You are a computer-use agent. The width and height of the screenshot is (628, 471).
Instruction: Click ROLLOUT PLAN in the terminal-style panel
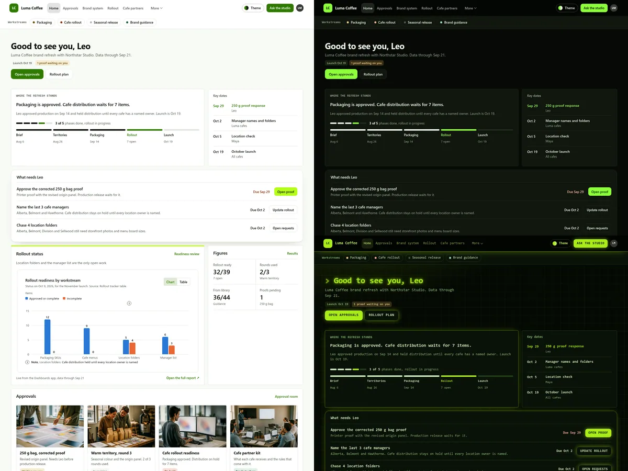point(382,315)
